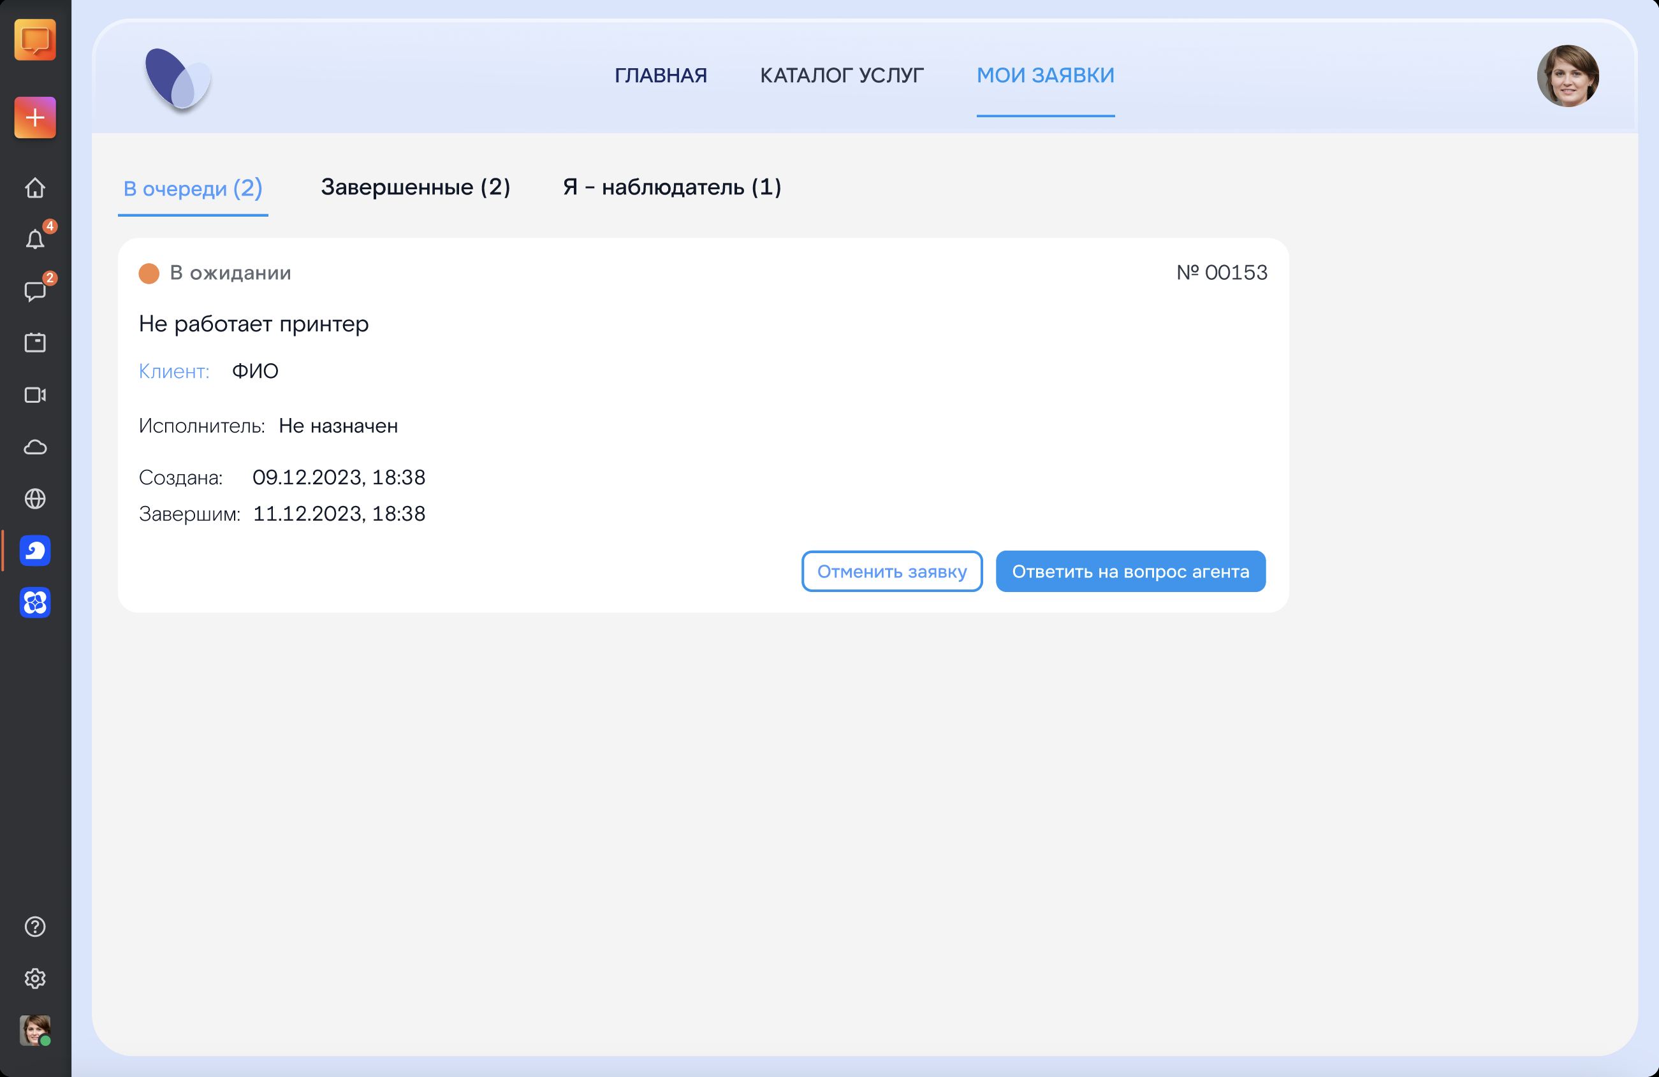Open the request title Не работает принтер
Screen dimensions: 1659x1077
point(254,324)
